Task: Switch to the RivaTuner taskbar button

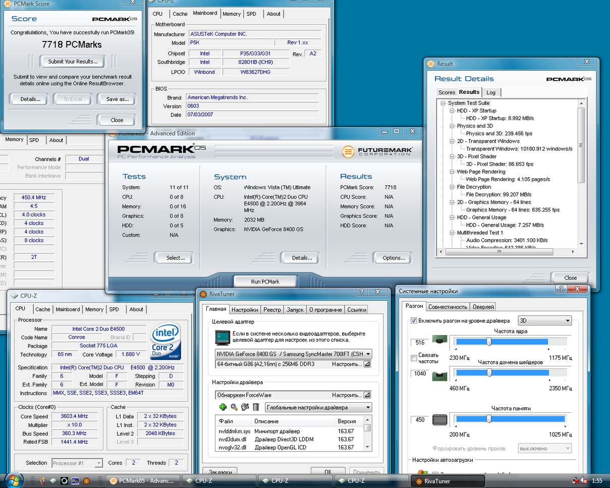Action: 448,481
